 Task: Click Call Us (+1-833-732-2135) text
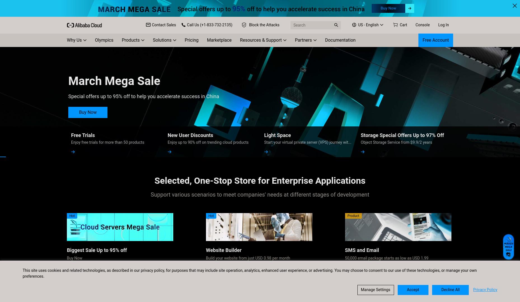(x=210, y=25)
